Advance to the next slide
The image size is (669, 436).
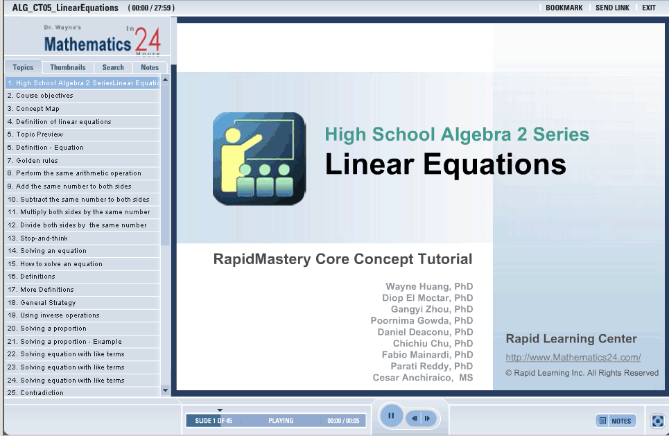[428, 418]
